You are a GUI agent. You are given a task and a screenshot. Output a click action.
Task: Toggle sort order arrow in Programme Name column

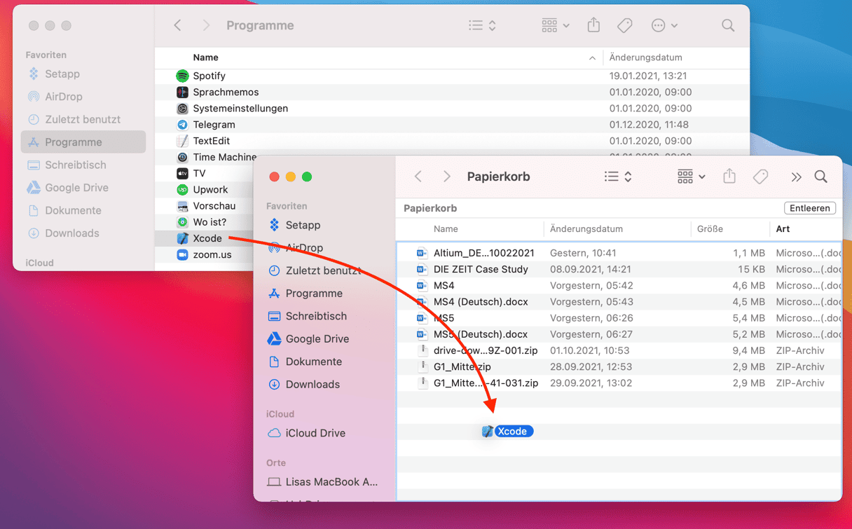(592, 57)
